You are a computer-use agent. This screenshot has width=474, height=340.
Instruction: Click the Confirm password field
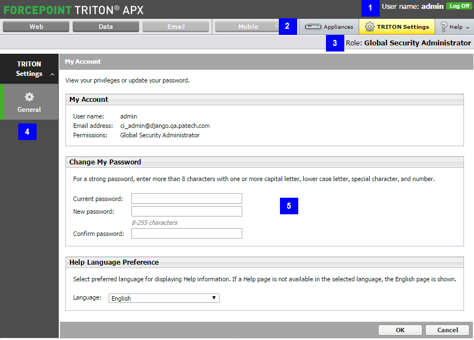pyautogui.click(x=186, y=233)
